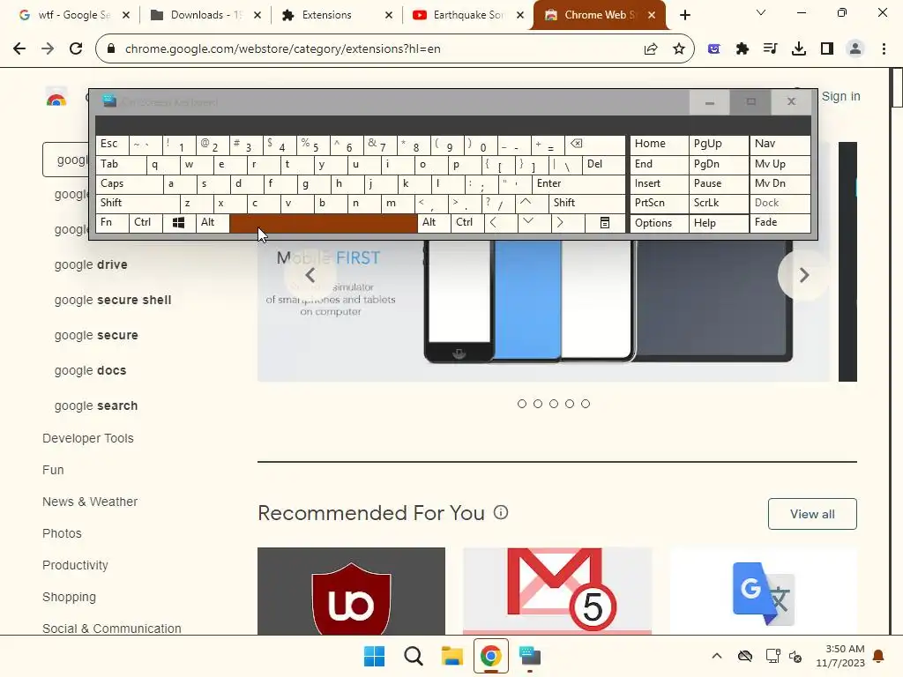Switch to the wtf - Google Search tab

[x=73, y=15]
